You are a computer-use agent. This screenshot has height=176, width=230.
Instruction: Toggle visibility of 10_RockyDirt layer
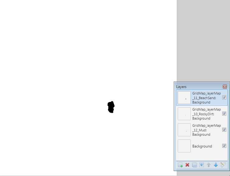point(224,113)
